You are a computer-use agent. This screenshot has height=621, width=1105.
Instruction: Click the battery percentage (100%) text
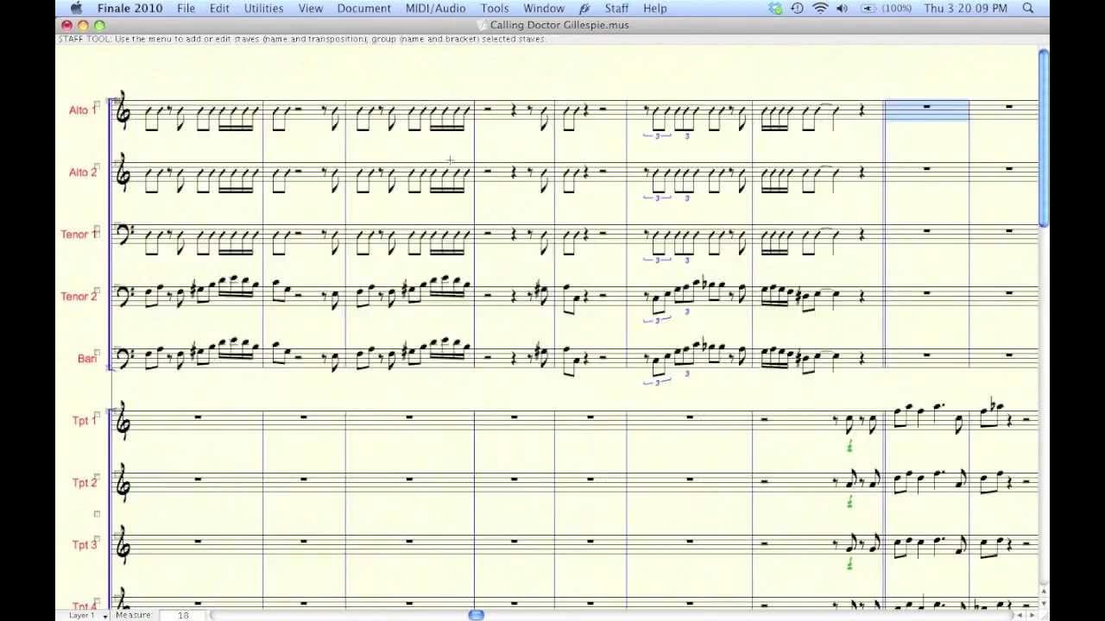click(x=898, y=9)
